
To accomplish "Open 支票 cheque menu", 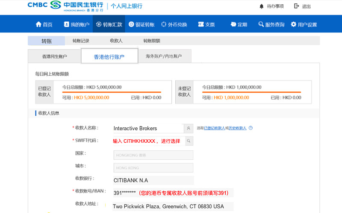I will tap(206, 24).
